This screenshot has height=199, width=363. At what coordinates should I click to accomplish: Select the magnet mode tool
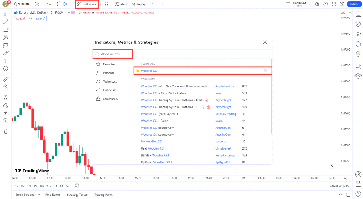[x=5, y=97]
